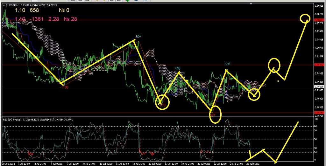The width and height of the screenshot is (326, 166).
Task: Select the 657 peak label on chart
Action: pyautogui.click(x=138, y=36)
